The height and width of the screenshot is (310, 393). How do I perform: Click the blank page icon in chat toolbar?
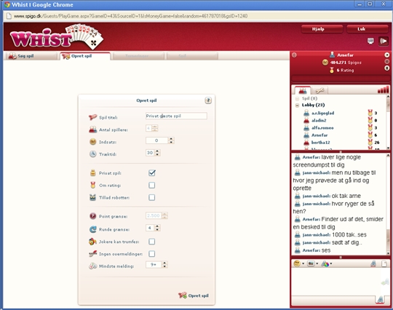tap(384, 263)
